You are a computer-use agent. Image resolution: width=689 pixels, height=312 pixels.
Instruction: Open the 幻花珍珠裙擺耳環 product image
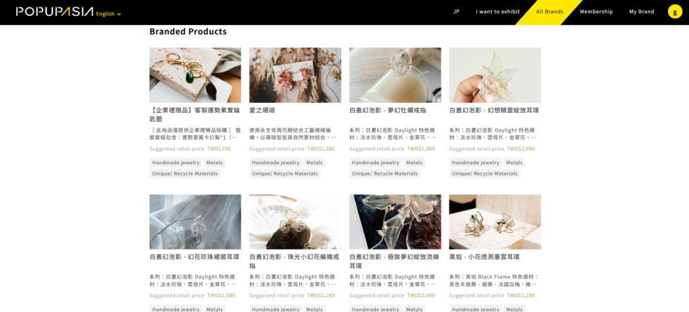[195, 222]
